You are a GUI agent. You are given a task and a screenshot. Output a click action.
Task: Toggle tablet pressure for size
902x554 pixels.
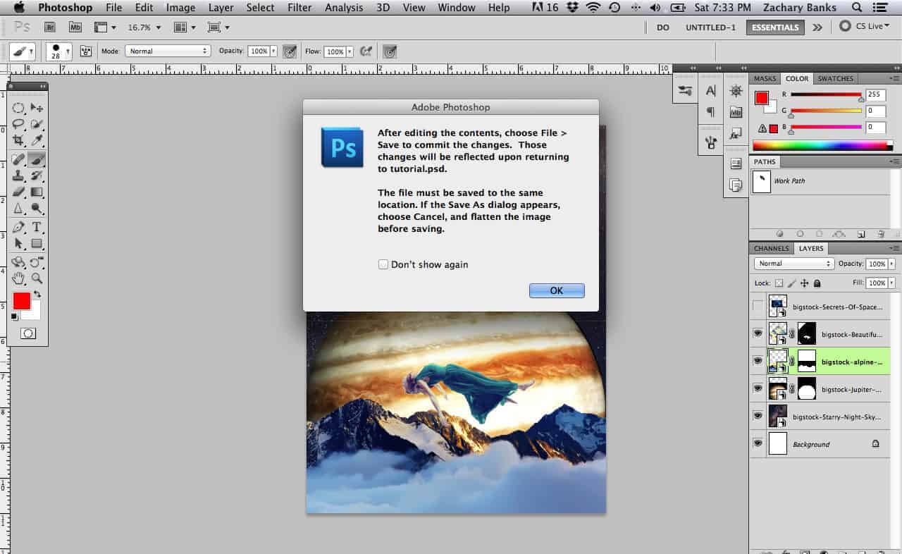tap(389, 51)
